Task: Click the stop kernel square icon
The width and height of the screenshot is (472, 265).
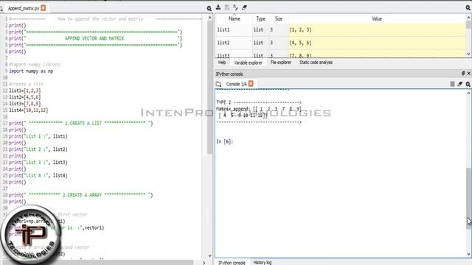Action: click(452, 84)
